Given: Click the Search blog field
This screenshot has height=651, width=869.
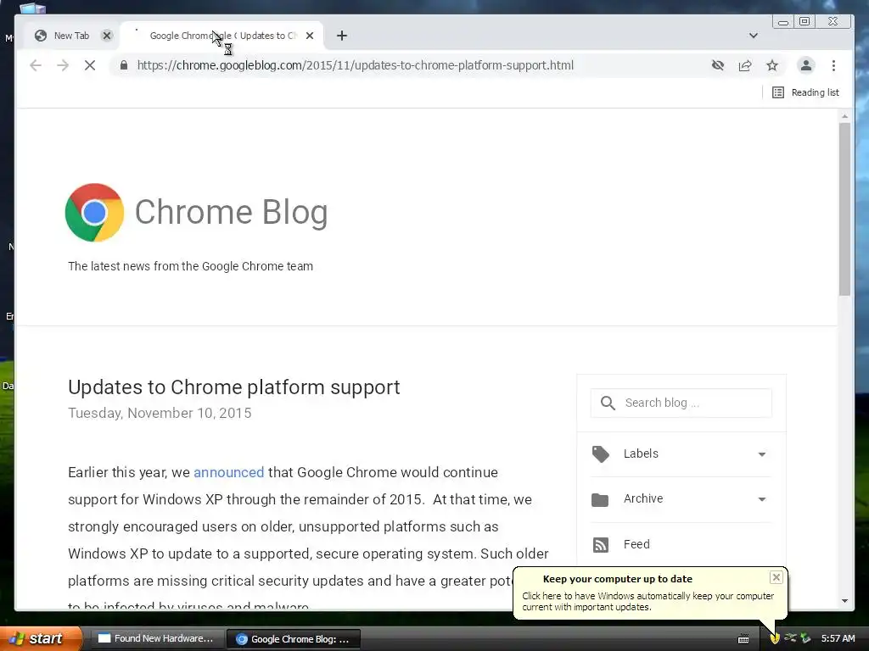Looking at the screenshot, I should tap(681, 403).
